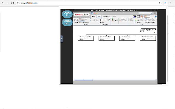
Task: Open the dropdown arrow beside top field
Action: pyautogui.click(x=151, y=13)
